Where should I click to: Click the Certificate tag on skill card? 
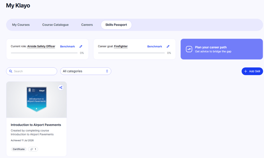pos(19,149)
